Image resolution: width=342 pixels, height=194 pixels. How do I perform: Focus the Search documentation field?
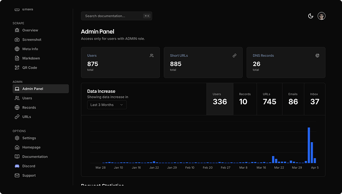click(116, 16)
